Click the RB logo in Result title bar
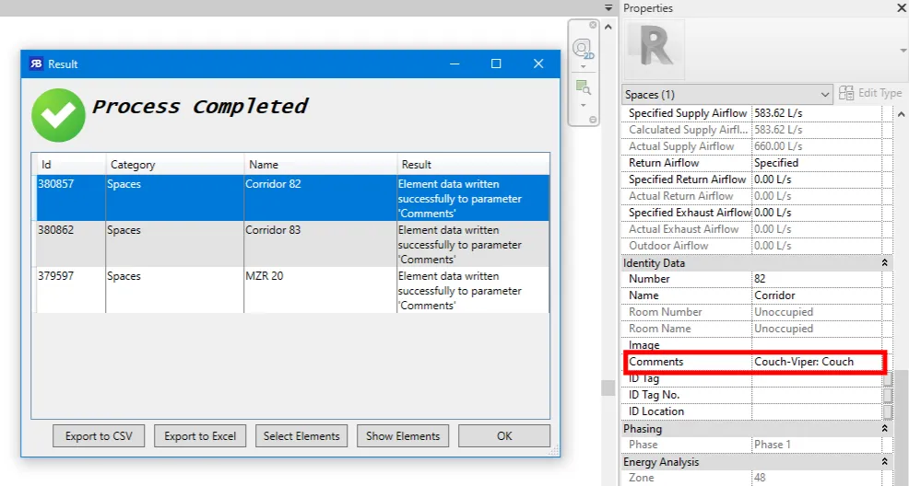This screenshot has width=909, height=486. pos(36,64)
